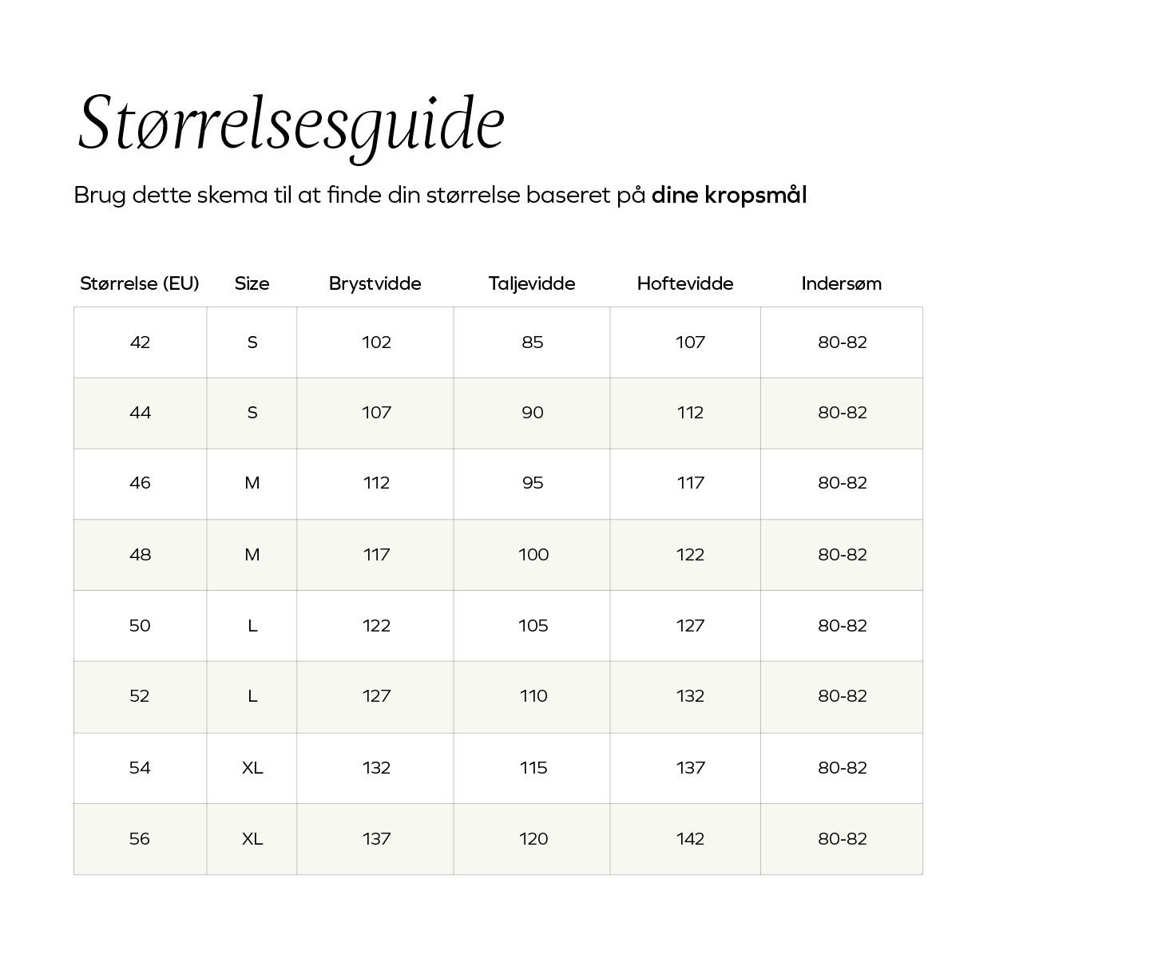Click the Indersøm column header

point(841,283)
